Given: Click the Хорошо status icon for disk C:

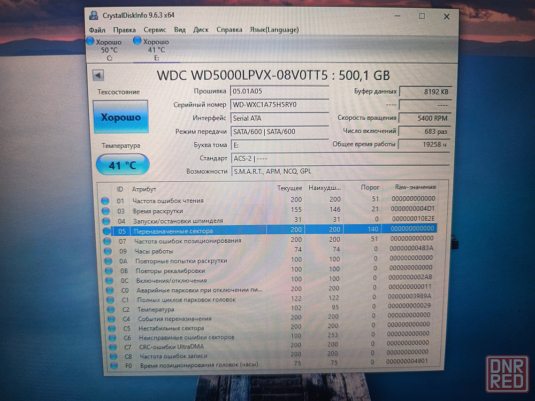Looking at the screenshot, I should click(x=90, y=41).
